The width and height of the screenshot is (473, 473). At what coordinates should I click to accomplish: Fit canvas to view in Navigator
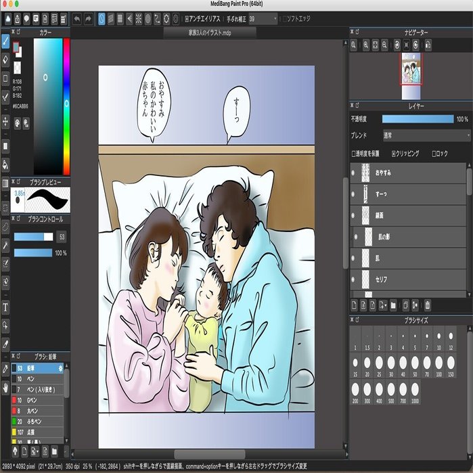click(376, 45)
